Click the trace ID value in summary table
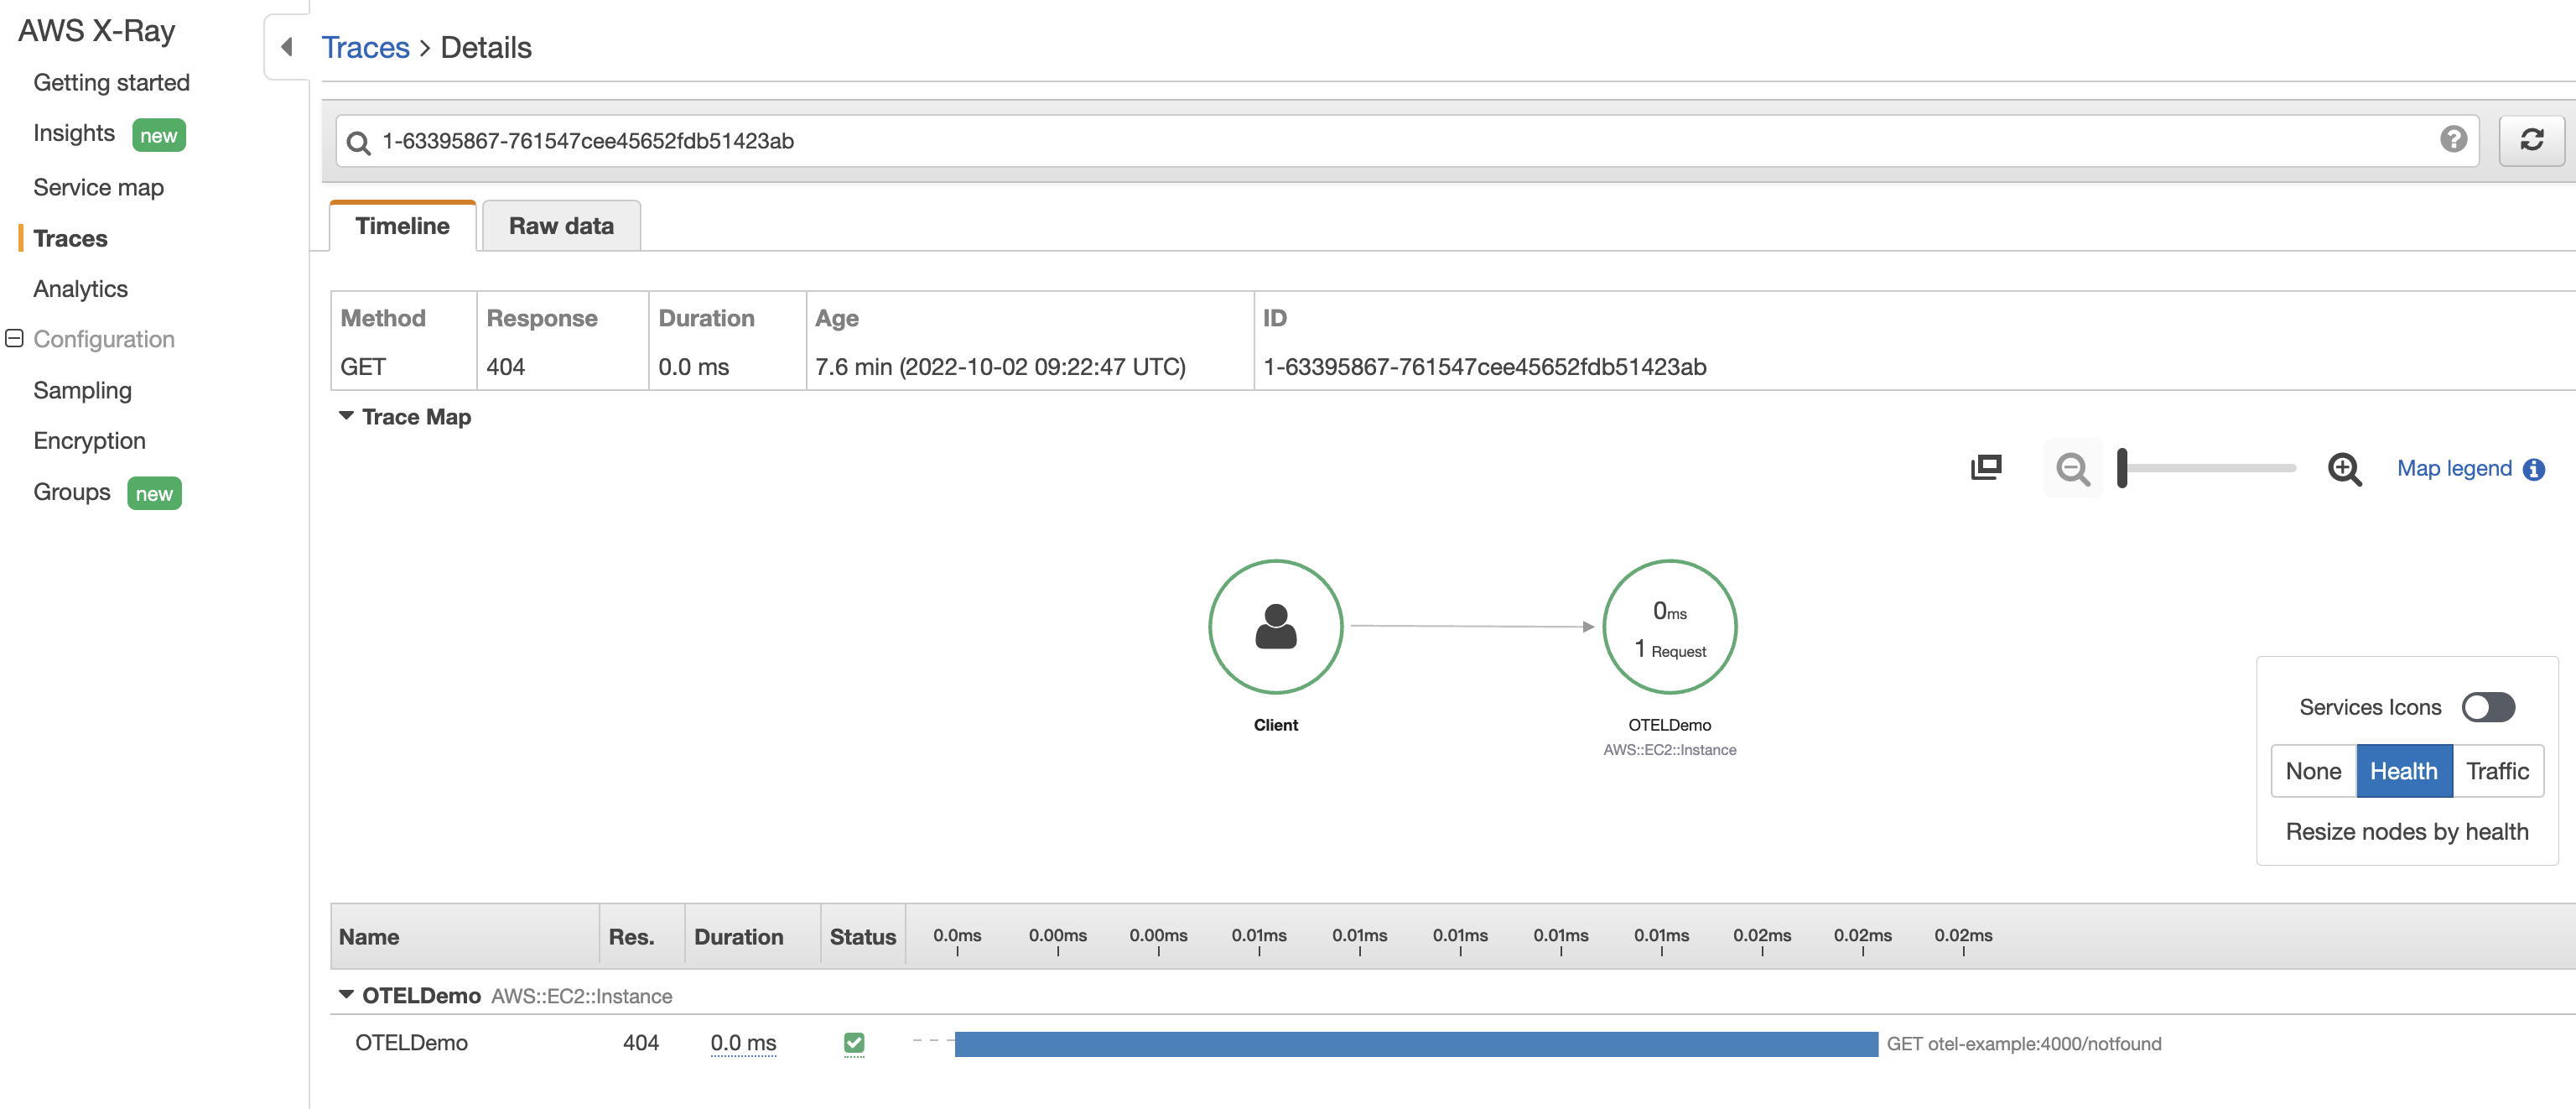The height and width of the screenshot is (1109, 2576). (1484, 367)
